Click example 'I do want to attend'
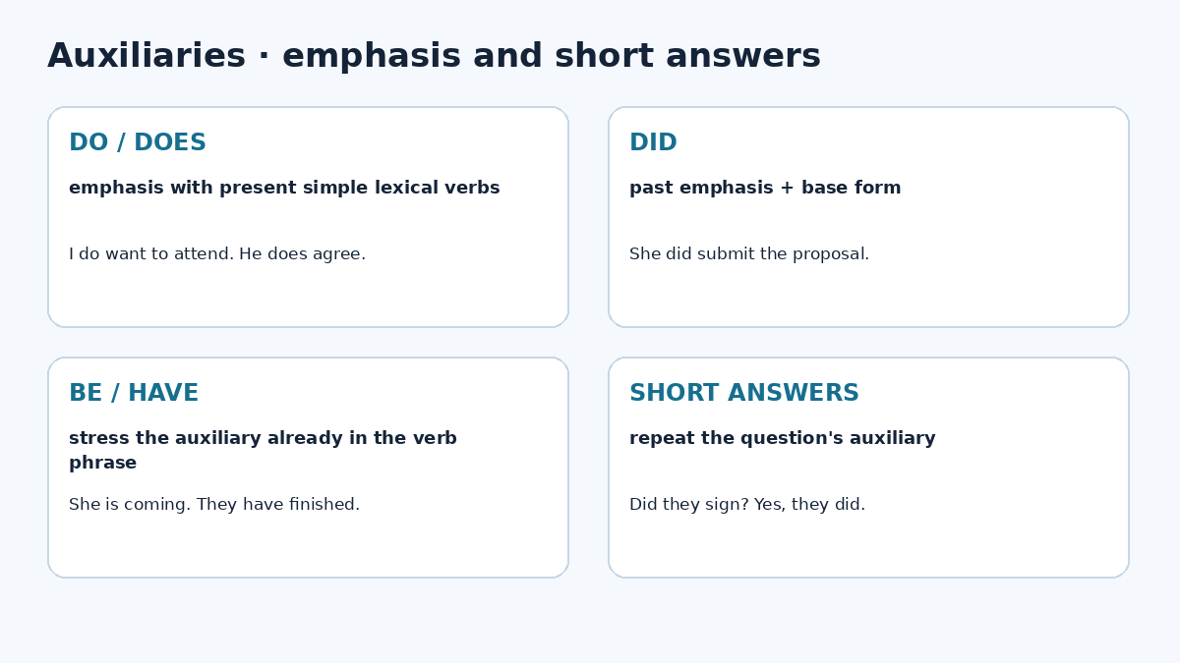 [x=151, y=254]
